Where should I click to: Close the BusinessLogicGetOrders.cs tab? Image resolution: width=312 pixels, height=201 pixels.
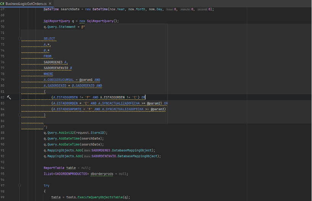(x=50, y=3)
